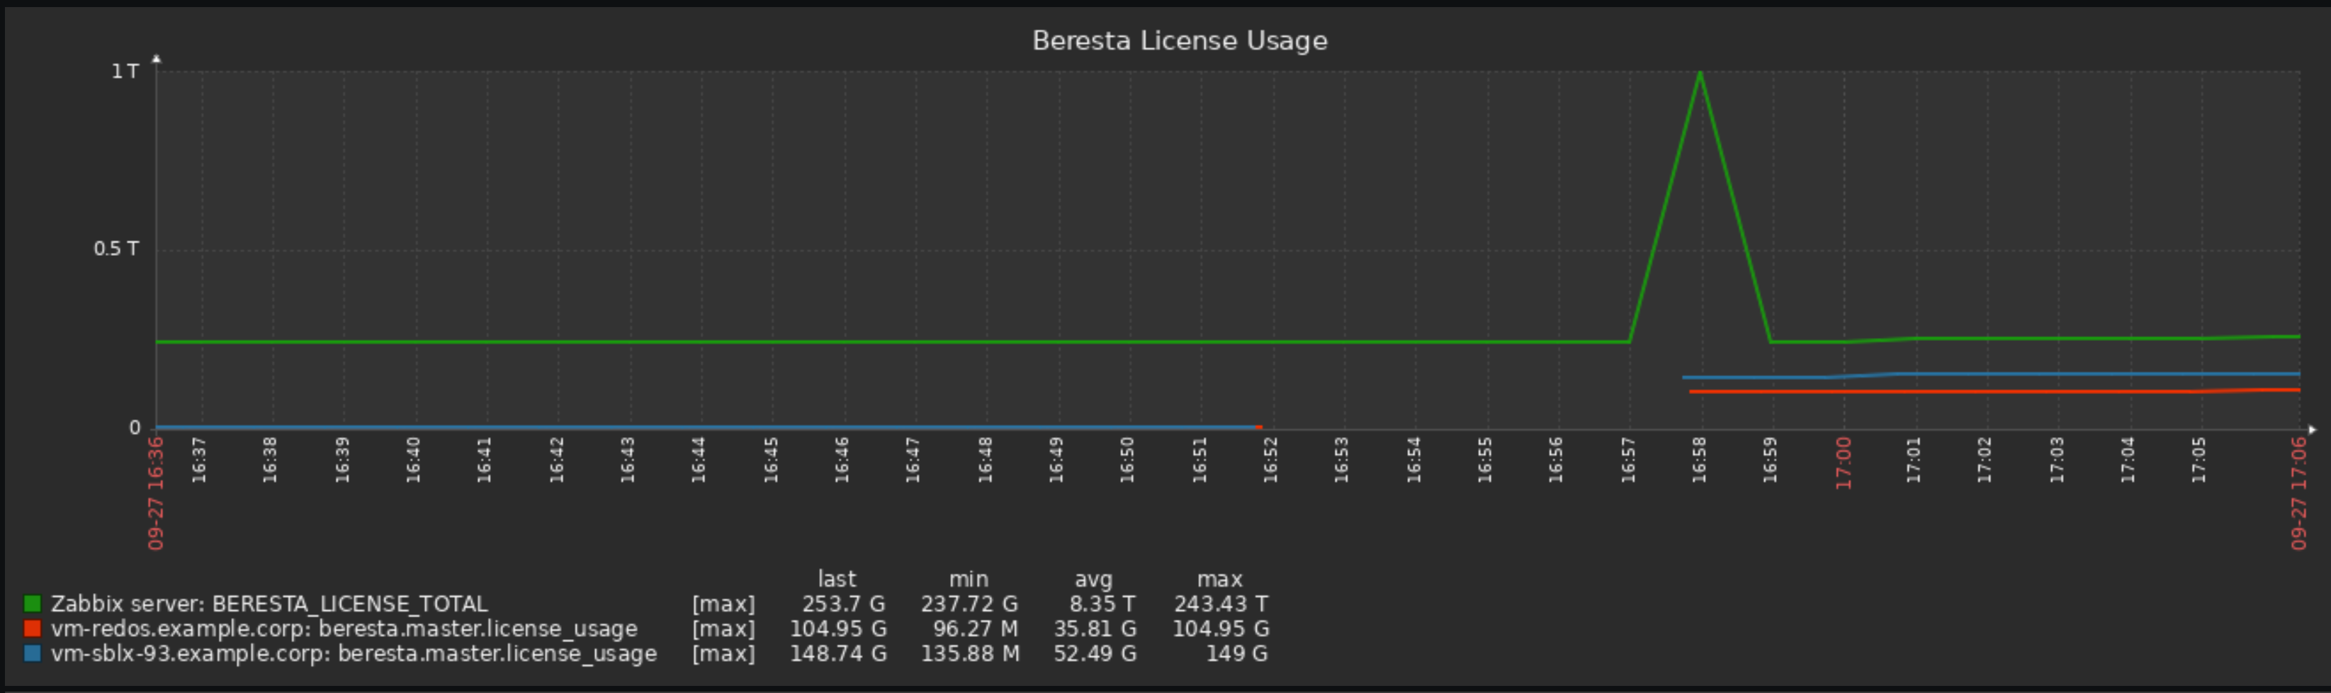Click the 16:52 time axis label
Image resolution: width=2331 pixels, height=693 pixels.
(x=1270, y=460)
